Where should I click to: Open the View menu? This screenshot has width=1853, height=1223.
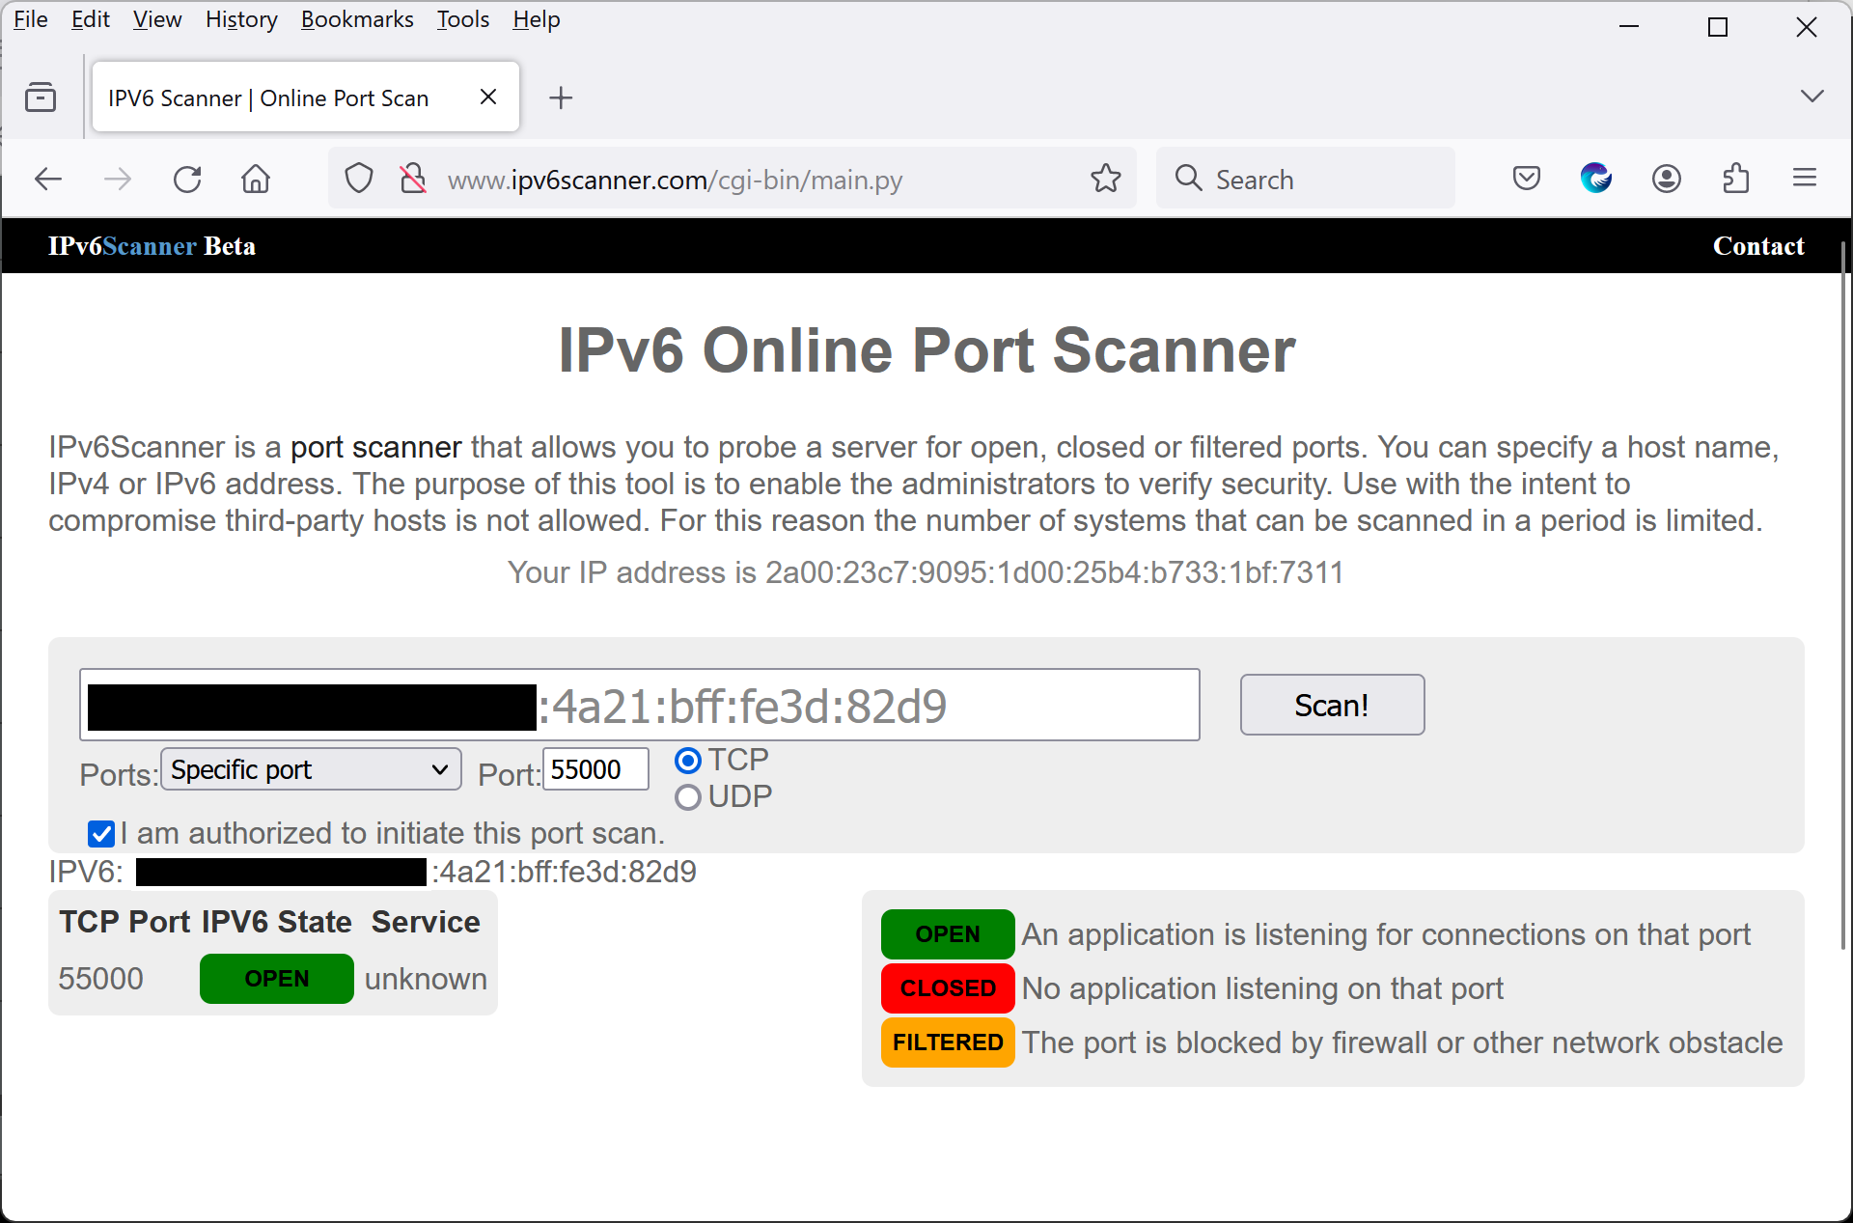[157, 19]
